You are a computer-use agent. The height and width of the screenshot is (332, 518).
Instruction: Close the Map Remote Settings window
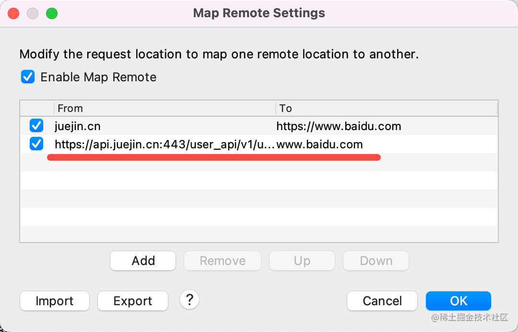pyautogui.click(x=13, y=13)
